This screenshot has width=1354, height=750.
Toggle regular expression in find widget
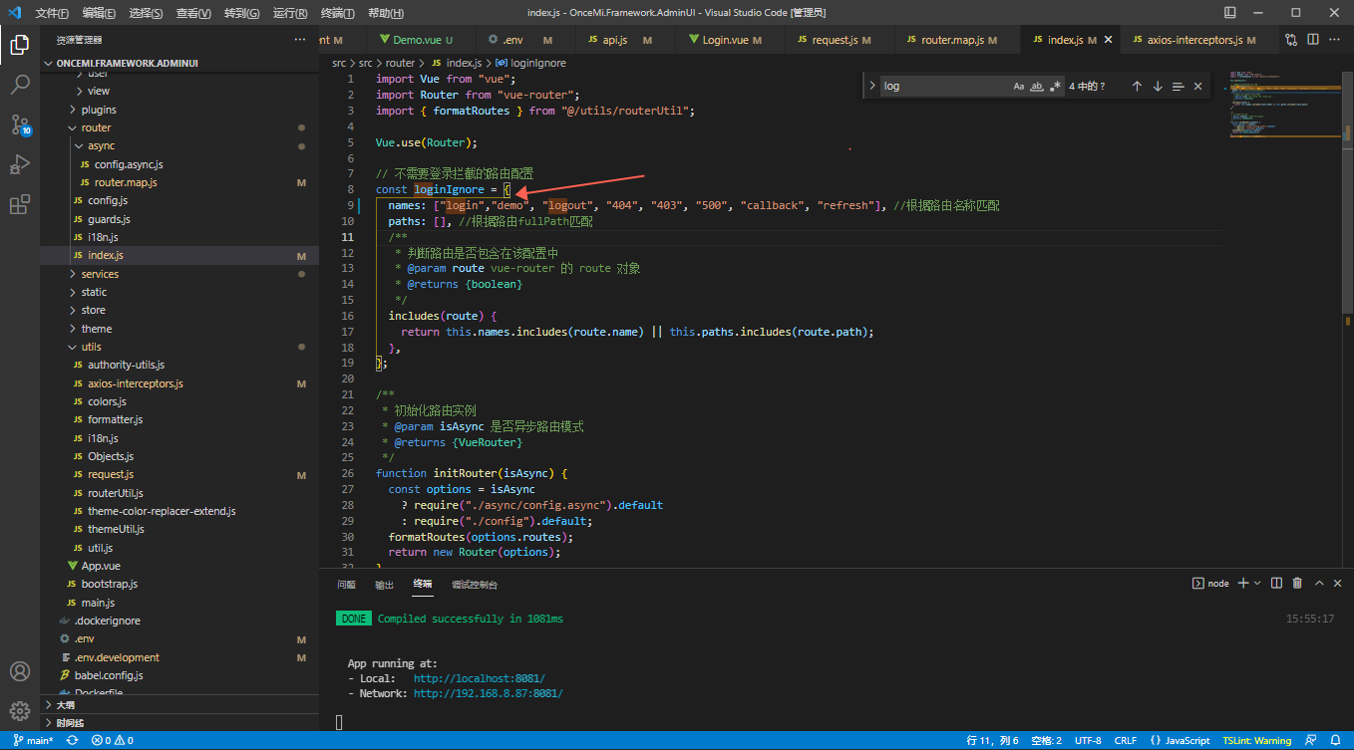(1055, 87)
